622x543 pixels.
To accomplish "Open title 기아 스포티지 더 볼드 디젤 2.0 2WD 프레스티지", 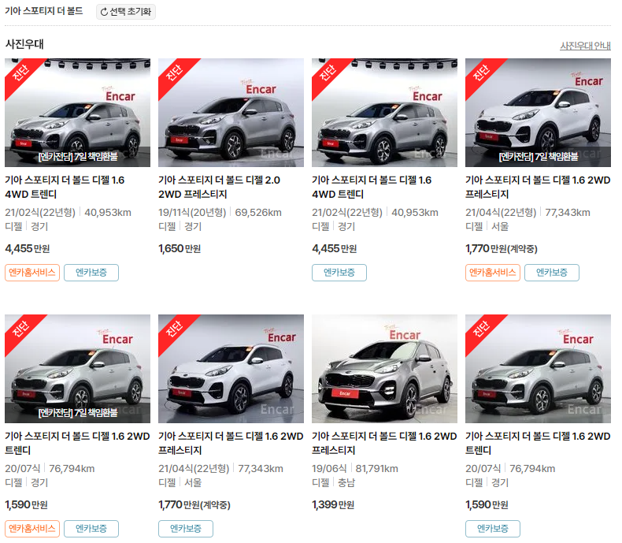I will (x=219, y=187).
